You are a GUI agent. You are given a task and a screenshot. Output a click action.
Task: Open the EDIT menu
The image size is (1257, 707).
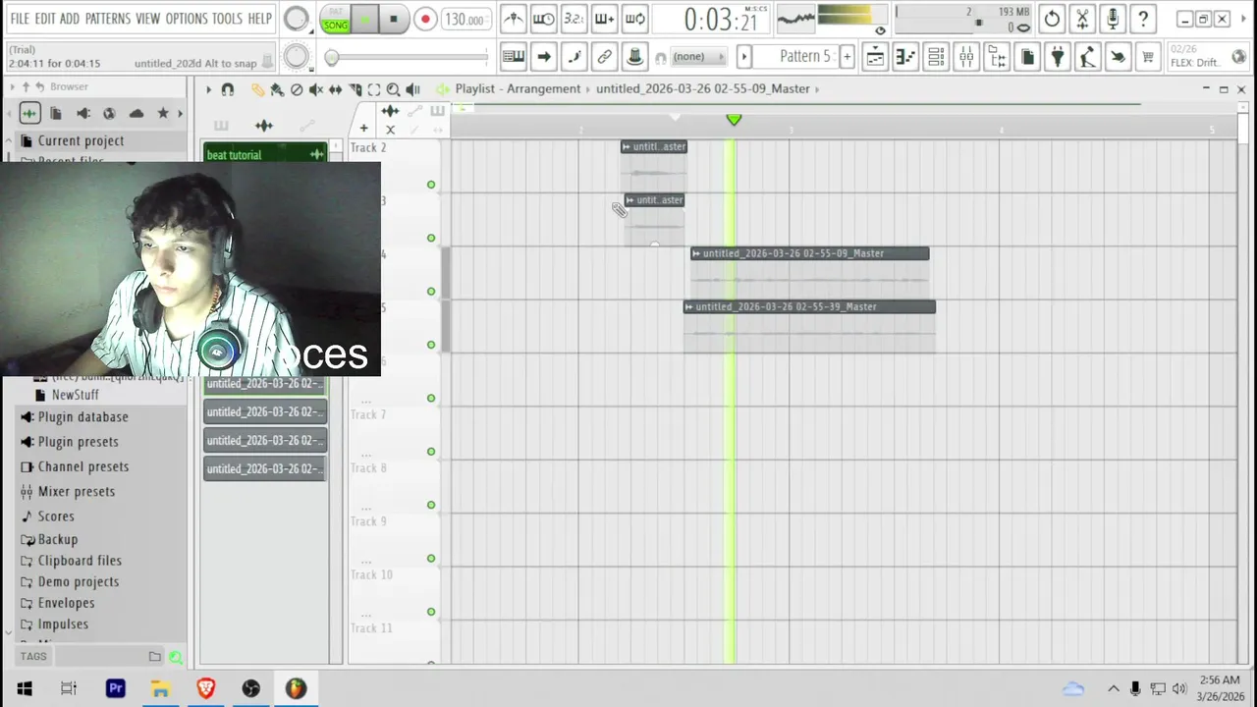[x=45, y=19]
